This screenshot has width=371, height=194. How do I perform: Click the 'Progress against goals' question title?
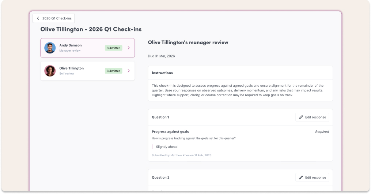[170, 131]
